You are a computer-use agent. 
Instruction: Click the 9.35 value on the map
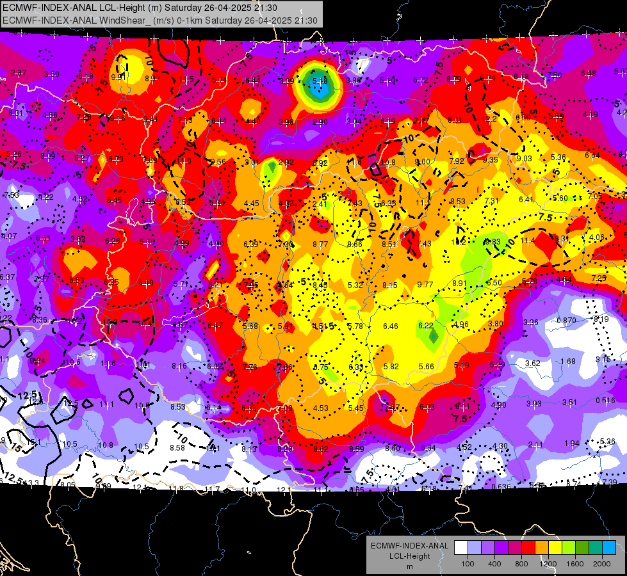(490, 160)
